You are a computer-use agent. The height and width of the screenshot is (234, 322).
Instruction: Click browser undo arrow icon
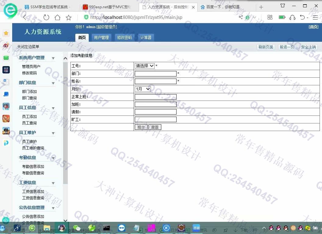coord(302,17)
